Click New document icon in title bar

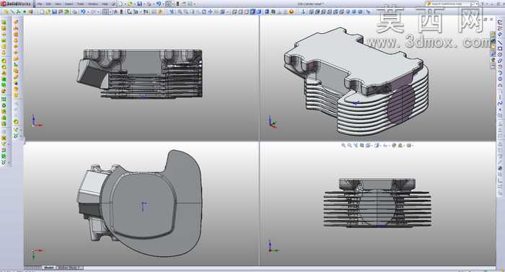coord(120,4)
